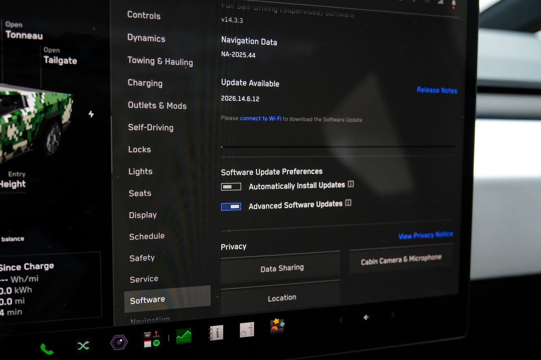541x360 pixels.
Task: Tap update version 2026.14.6.12 text
Action: pyautogui.click(x=240, y=99)
